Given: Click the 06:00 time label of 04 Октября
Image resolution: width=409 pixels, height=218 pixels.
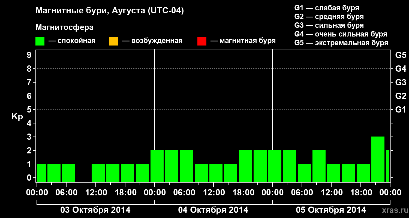Looking at the screenshot, I should click(184, 193).
